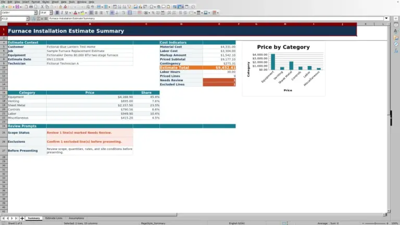Open the Select Function sum dropdown arrow
Viewport: 400px width, 225px height.
42,19
